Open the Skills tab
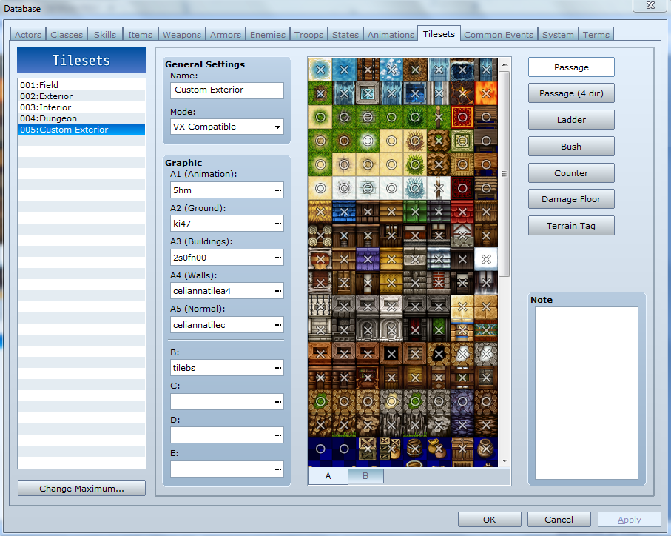The image size is (671, 536). (105, 35)
